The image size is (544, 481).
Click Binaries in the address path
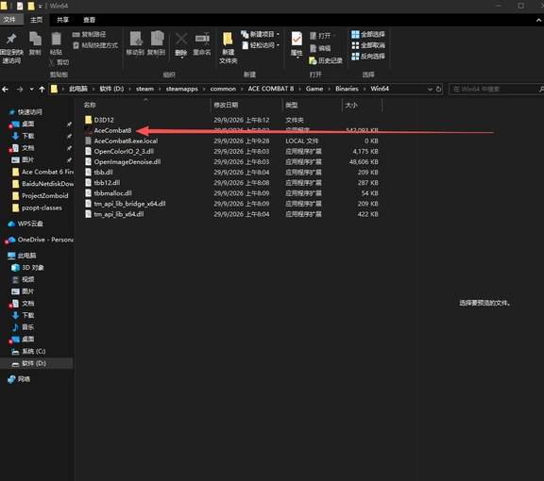(x=347, y=89)
